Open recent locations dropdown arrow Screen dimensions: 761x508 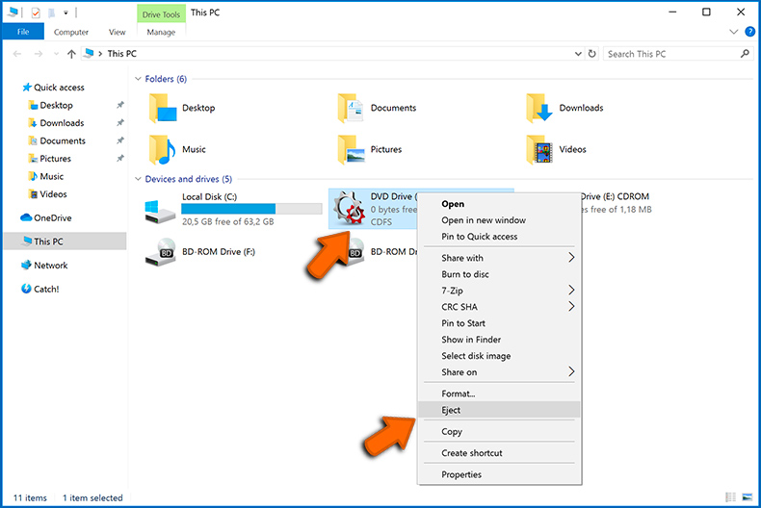[x=56, y=54]
